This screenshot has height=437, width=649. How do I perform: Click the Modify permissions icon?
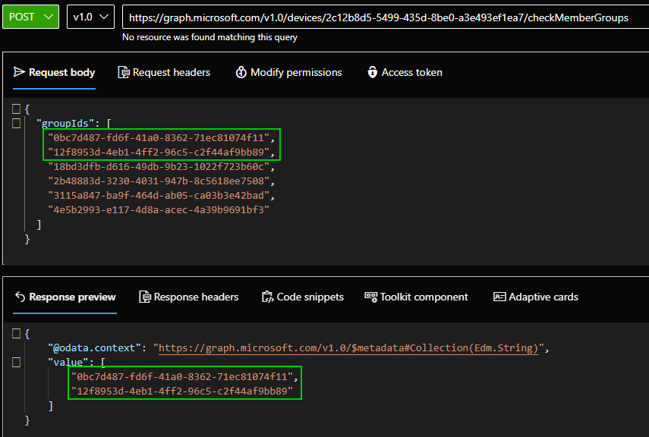[x=241, y=72]
